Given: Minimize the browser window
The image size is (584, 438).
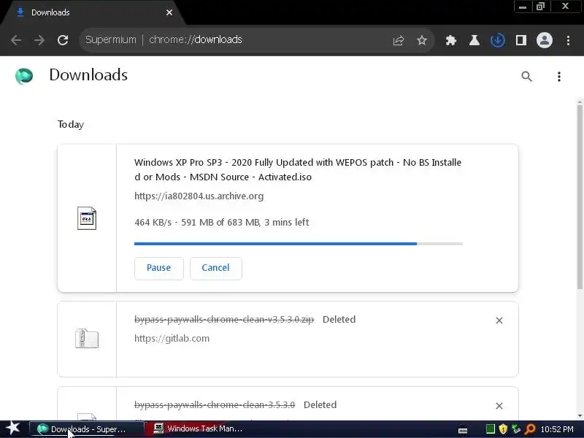Looking at the screenshot, I should [522, 7].
